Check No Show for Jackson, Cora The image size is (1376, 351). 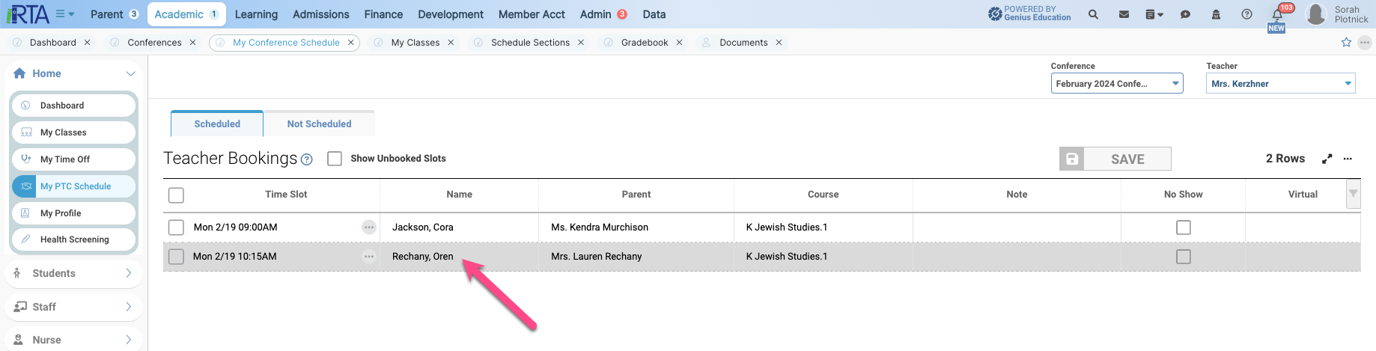[x=1184, y=228]
